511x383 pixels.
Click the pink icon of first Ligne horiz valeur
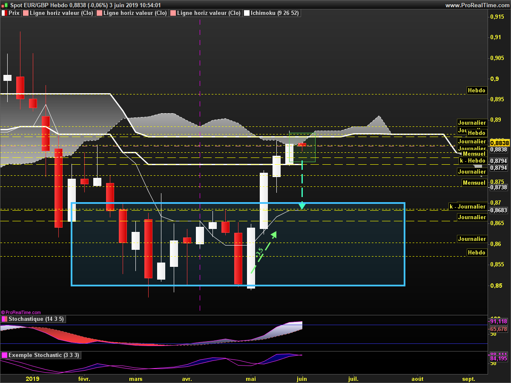pos(26,13)
